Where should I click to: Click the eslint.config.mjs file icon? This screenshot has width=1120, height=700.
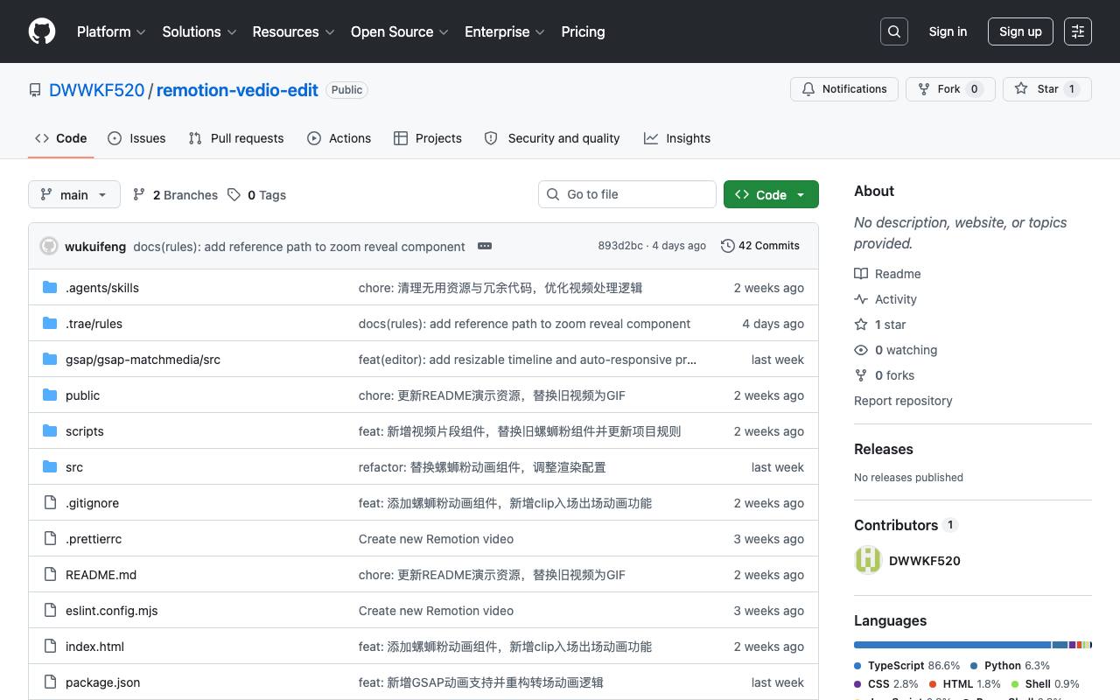(50, 611)
